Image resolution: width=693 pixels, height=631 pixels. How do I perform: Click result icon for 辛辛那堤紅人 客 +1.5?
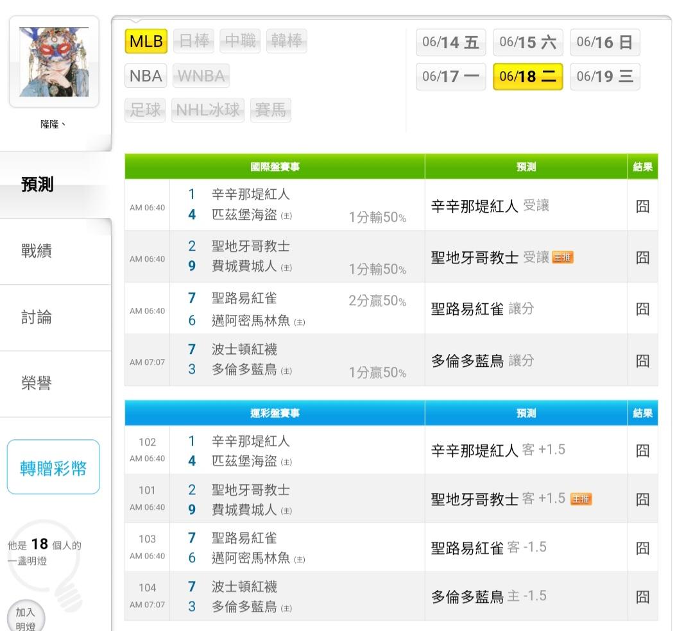pyautogui.click(x=642, y=451)
